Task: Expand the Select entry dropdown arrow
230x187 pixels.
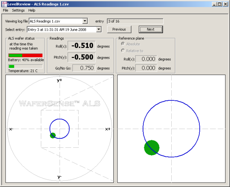Action: [99, 30]
